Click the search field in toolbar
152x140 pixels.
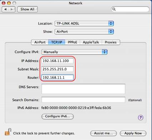tap(130, 9)
